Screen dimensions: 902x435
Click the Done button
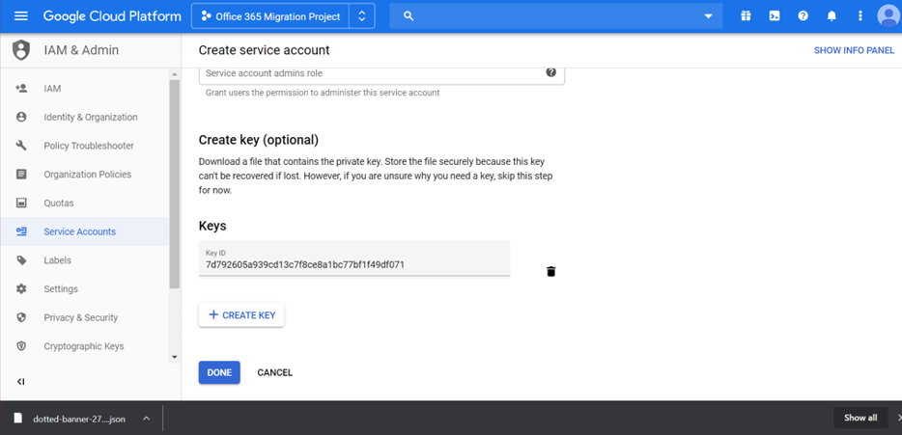219,372
